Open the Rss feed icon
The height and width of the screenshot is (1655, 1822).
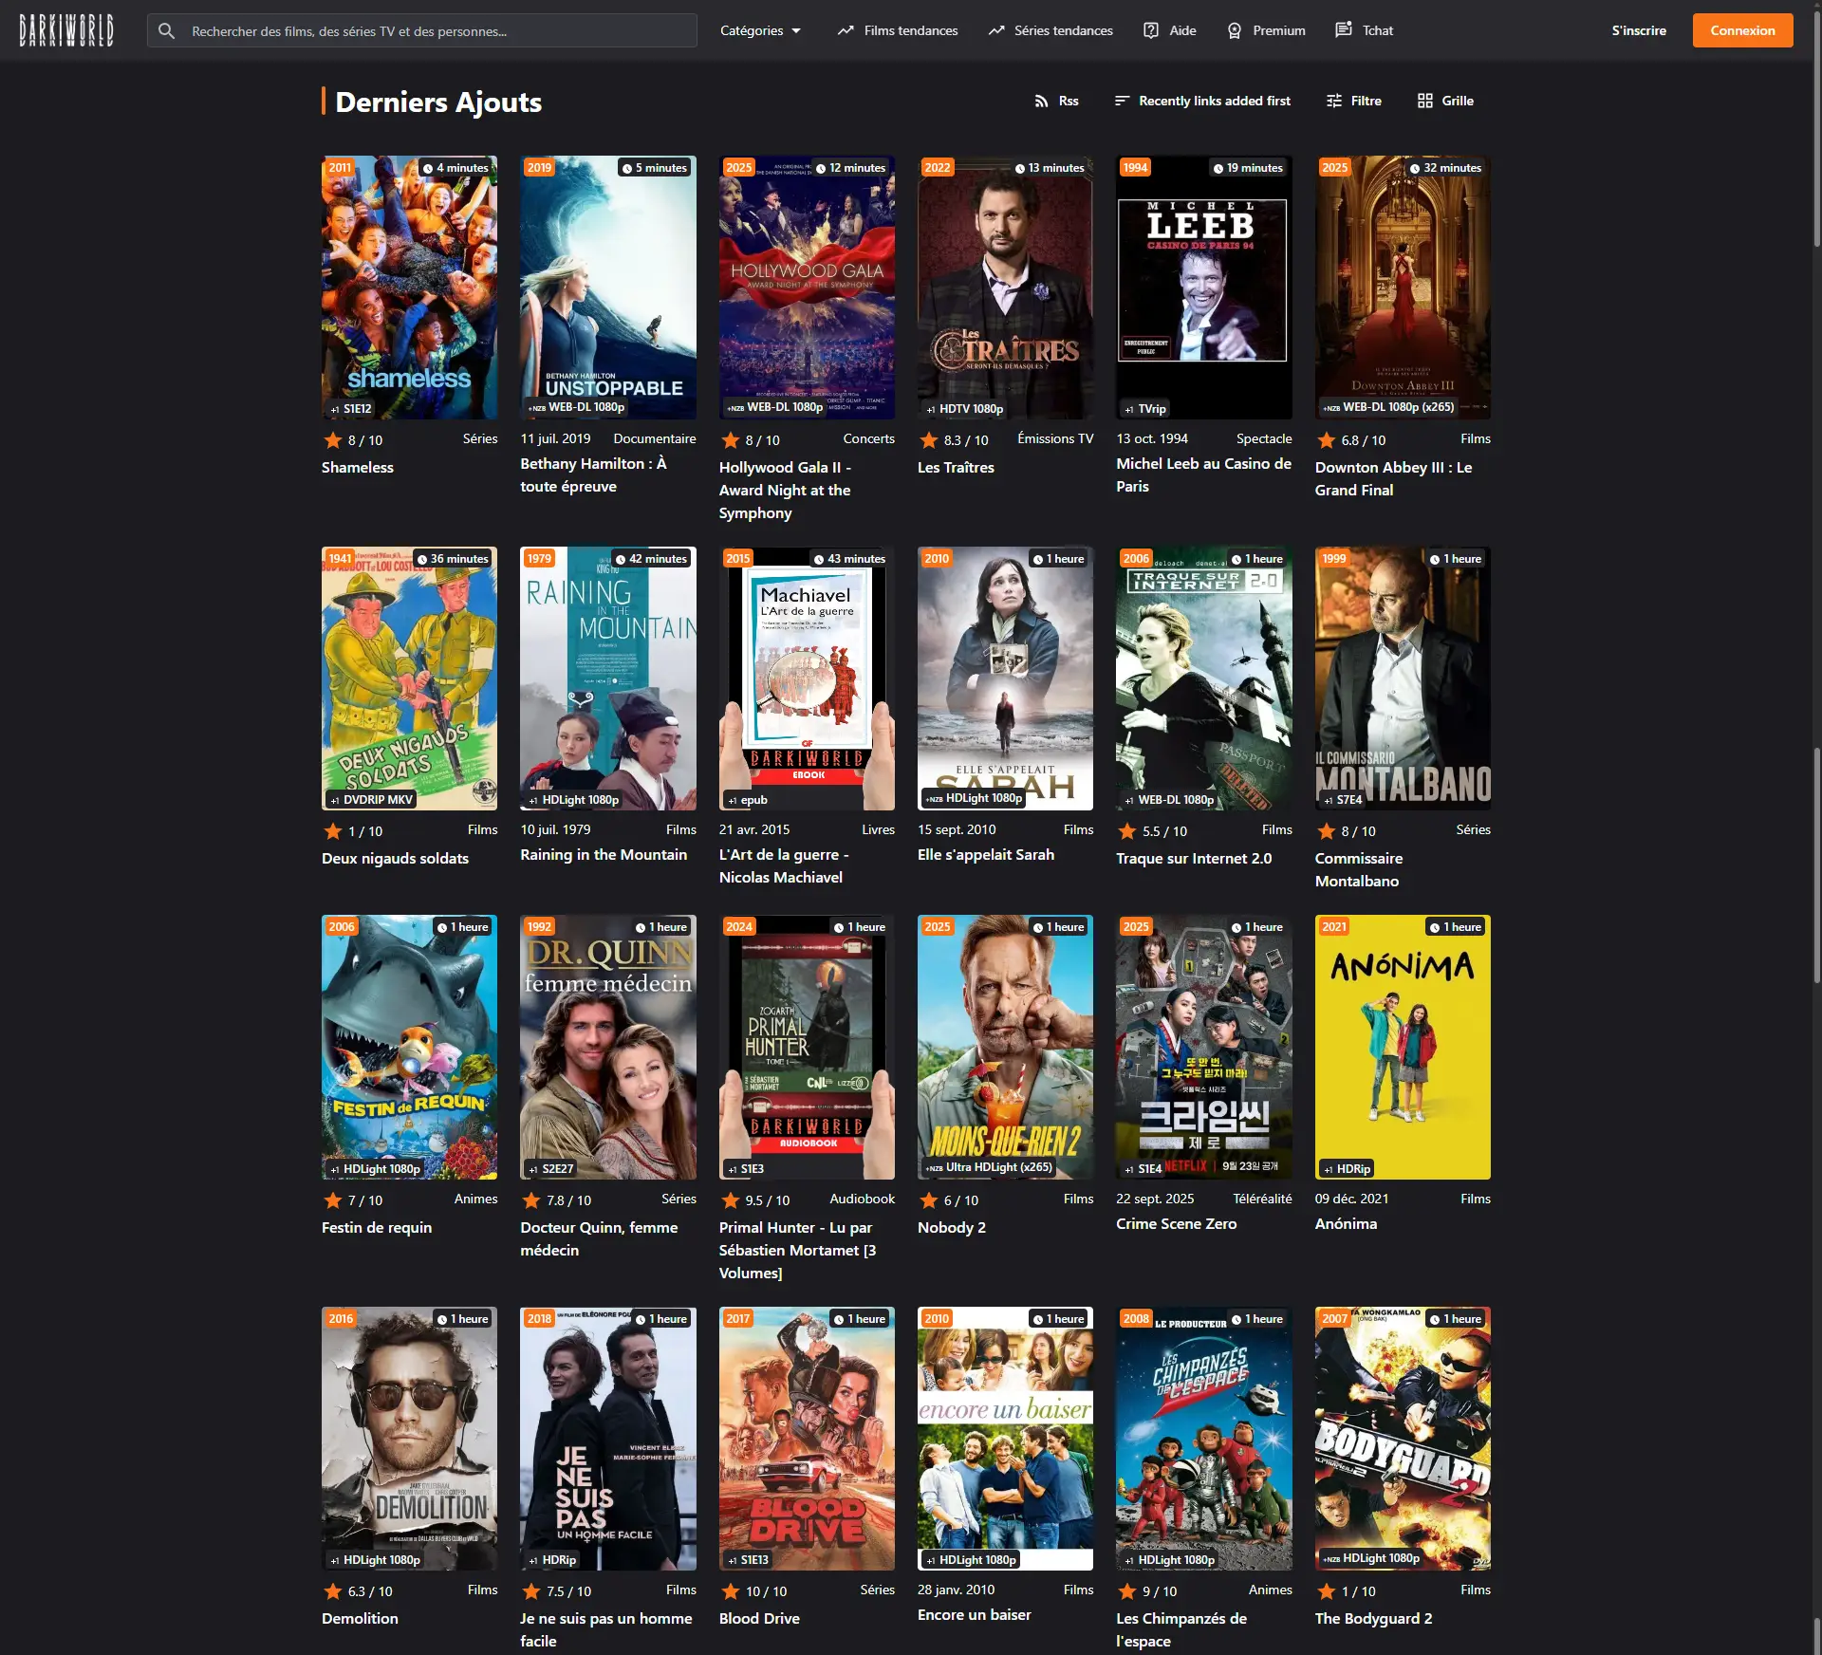pyautogui.click(x=1041, y=101)
